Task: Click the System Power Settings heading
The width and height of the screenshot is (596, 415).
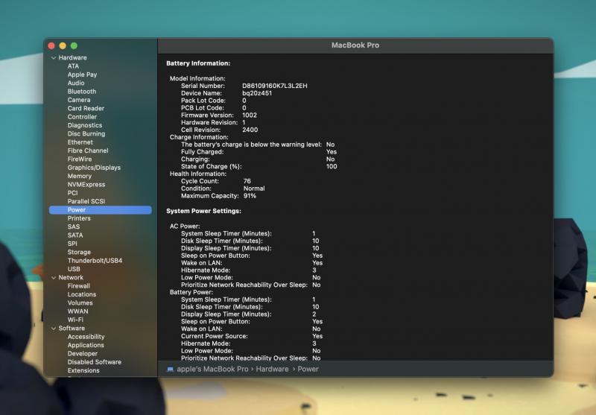Action: pyautogui.click(x=203, y=211)
